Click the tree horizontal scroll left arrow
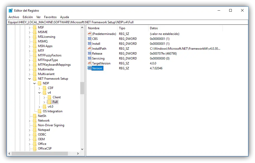255x163 pixels. point(9,153)
